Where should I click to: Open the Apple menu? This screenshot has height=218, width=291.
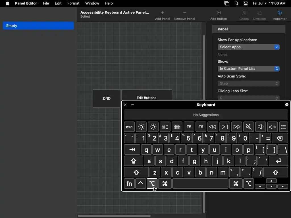[7, 3]
